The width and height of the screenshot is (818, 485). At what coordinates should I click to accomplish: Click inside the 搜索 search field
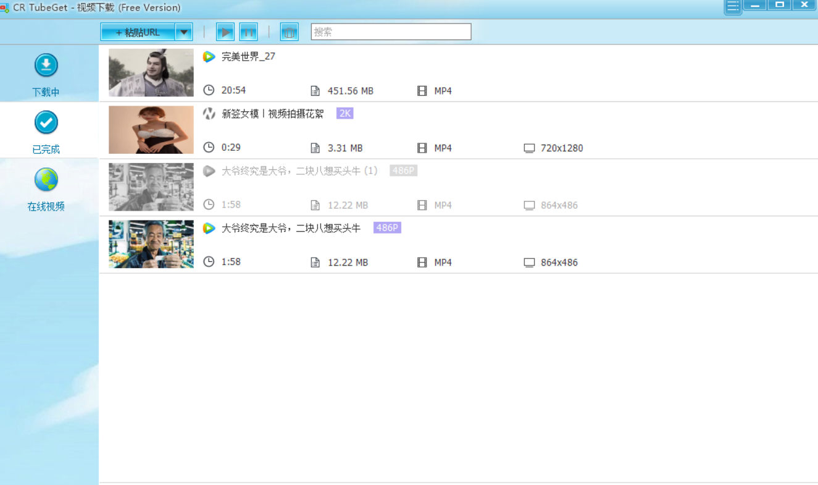[391, 32]
